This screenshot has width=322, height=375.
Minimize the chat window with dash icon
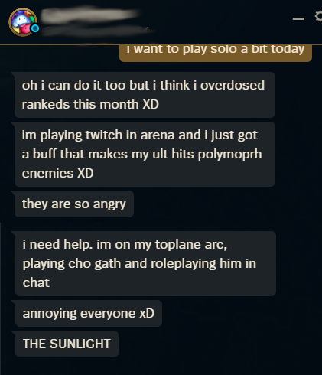[298, 18]
